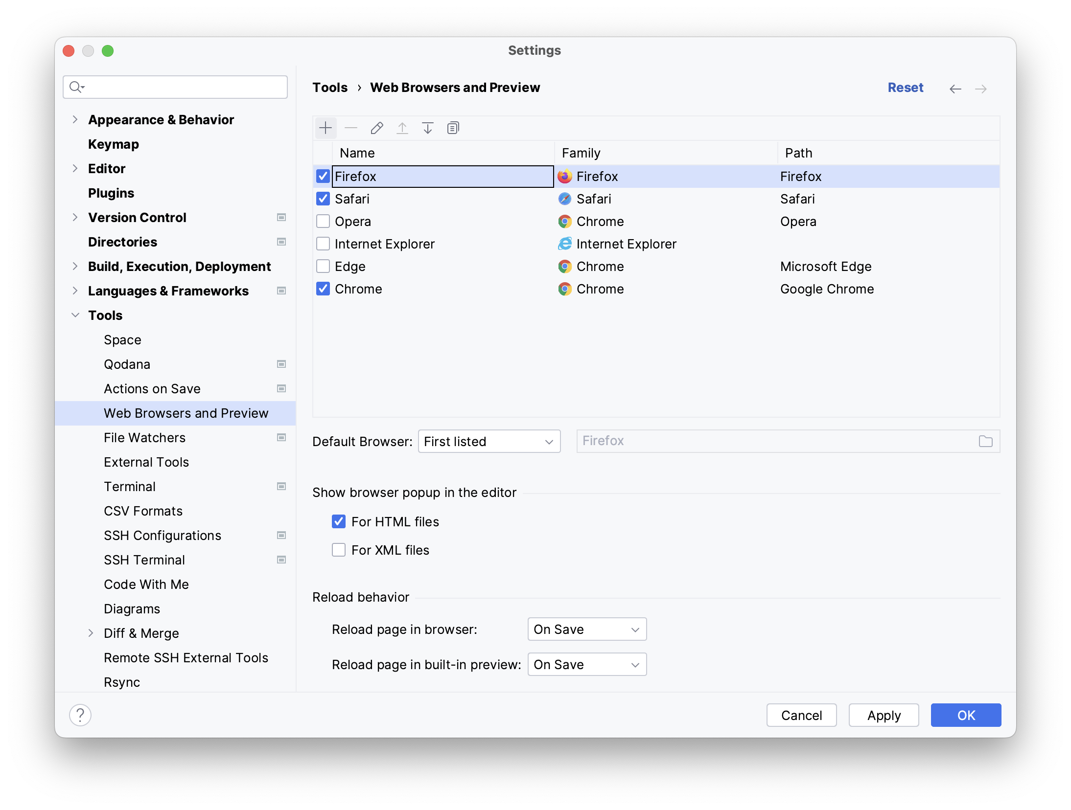
Task: Expand the Editor section
Action: tap(75, 168)
